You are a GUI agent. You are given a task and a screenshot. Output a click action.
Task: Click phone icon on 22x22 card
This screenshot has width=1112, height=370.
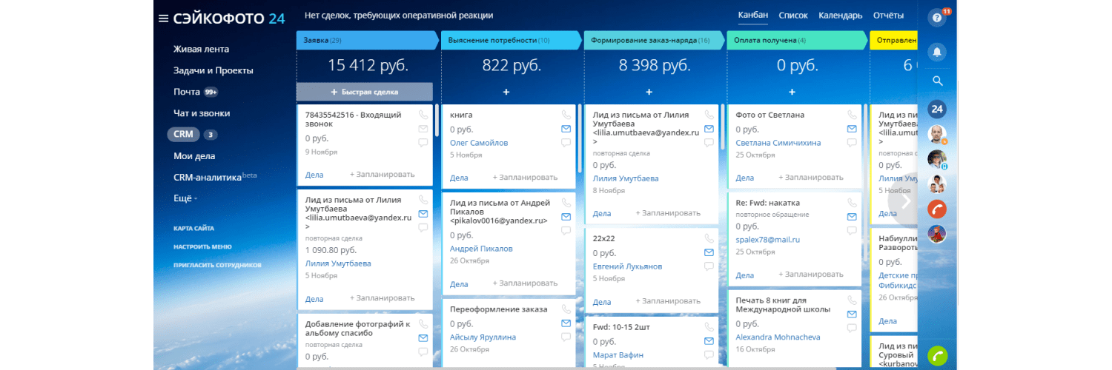click(x=709, y=238)
